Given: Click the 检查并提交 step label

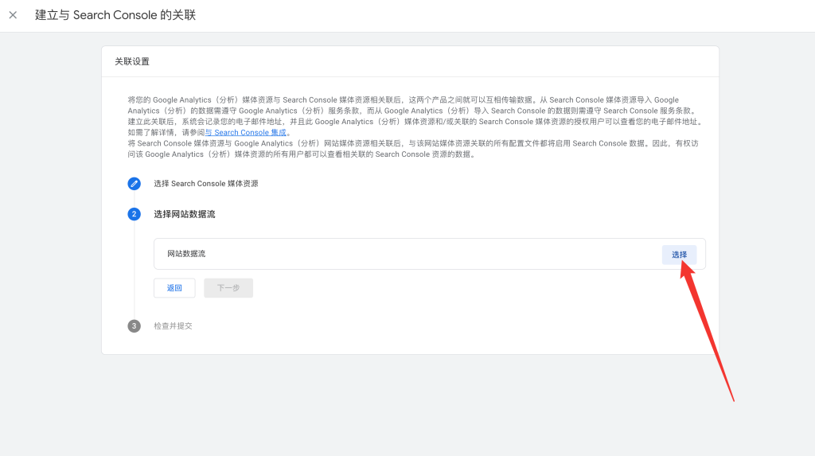Looking at the screenshot, I should point(173,326).
